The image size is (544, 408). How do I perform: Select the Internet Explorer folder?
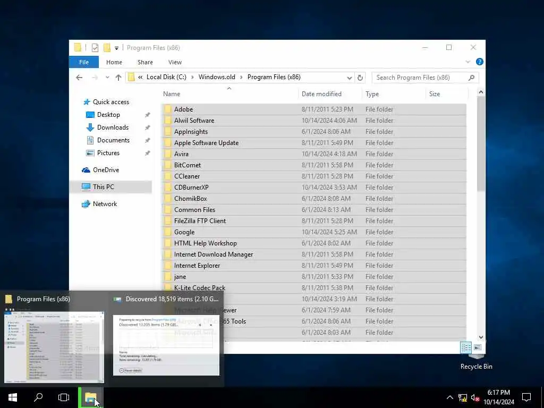313,266
